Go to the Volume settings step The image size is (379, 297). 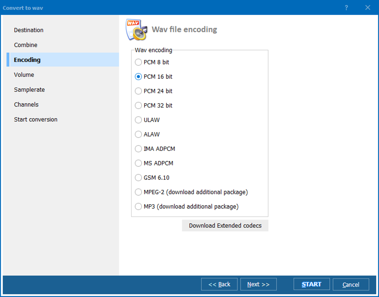24,75
